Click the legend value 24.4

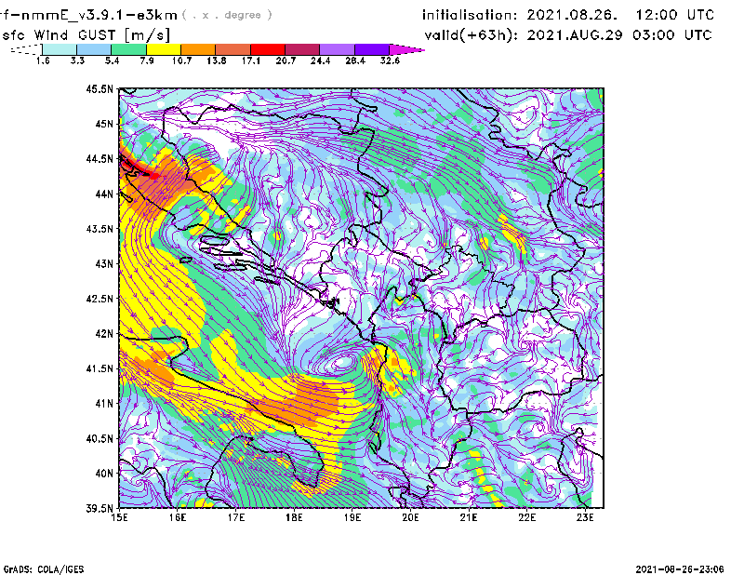(x=320, y=60)
